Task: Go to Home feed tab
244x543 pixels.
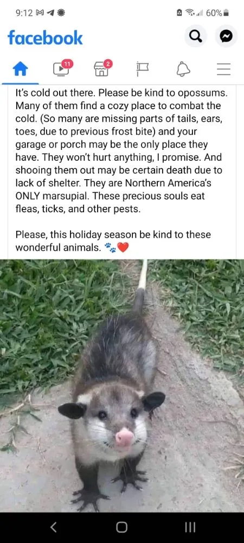Action: coord(20,70)
